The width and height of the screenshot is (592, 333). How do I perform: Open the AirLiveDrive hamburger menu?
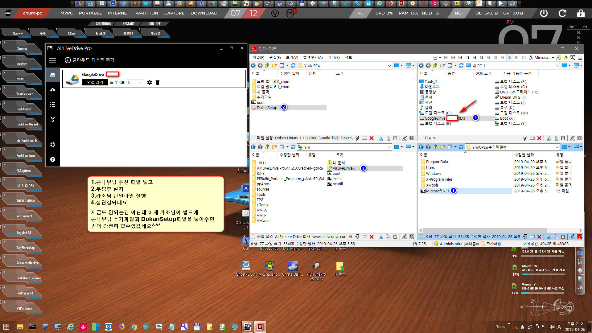[53, 60]
